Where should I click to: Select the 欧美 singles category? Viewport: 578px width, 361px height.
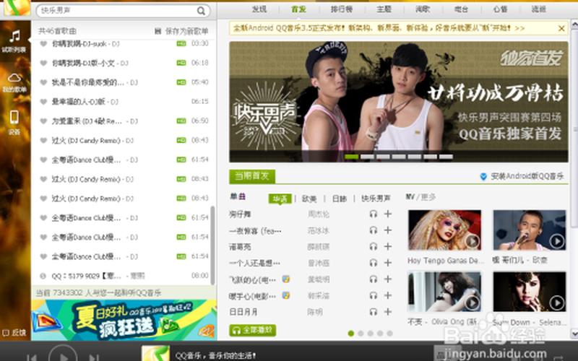pos(309,199)
